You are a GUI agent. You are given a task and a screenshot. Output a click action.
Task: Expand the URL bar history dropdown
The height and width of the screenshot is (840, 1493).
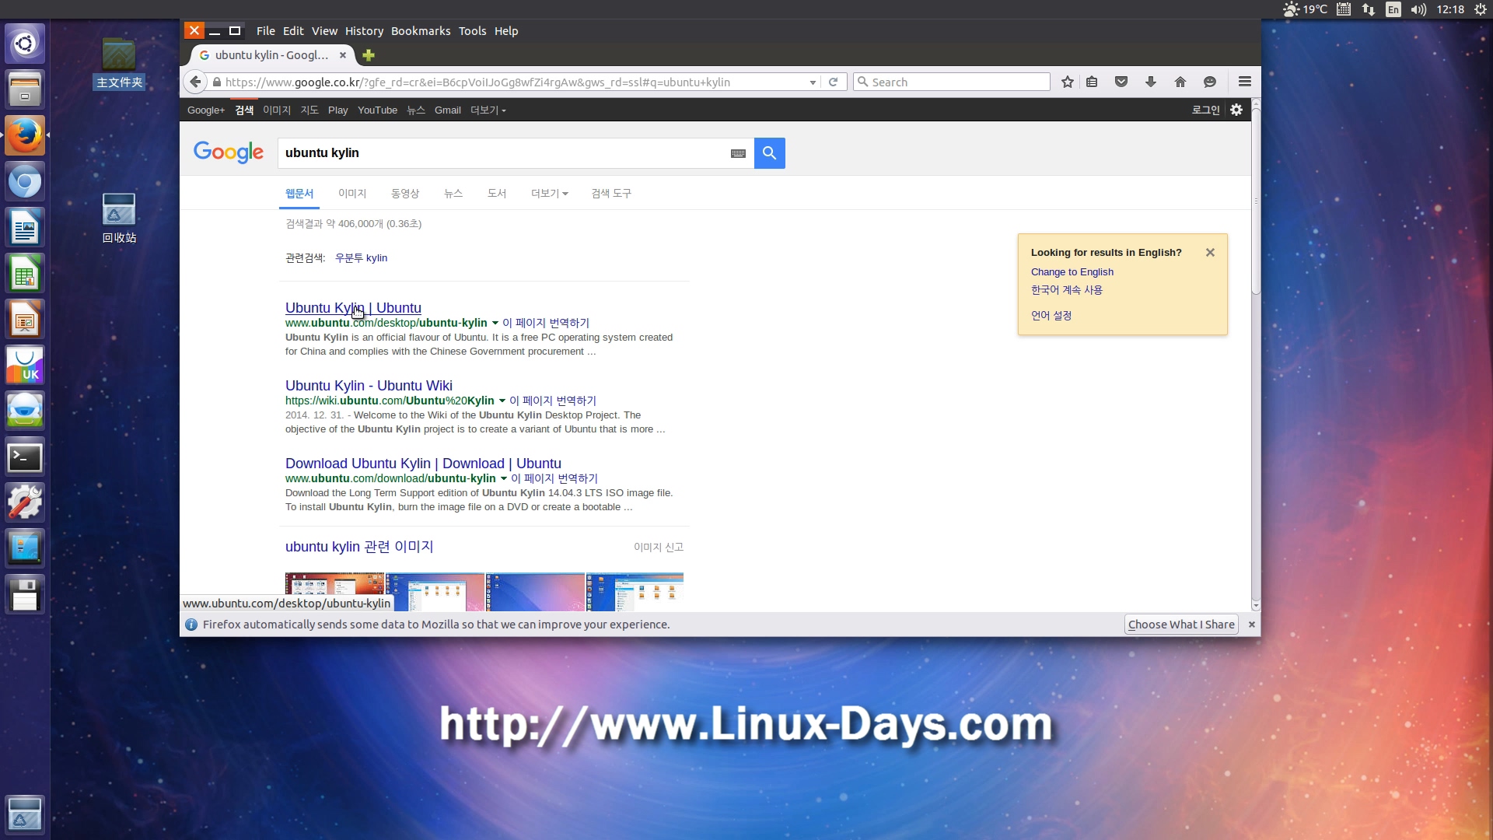point(813,82)
